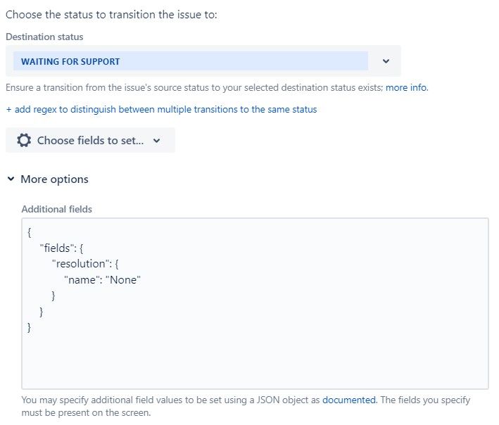Collapse the More options section

[x=54, y=179]
